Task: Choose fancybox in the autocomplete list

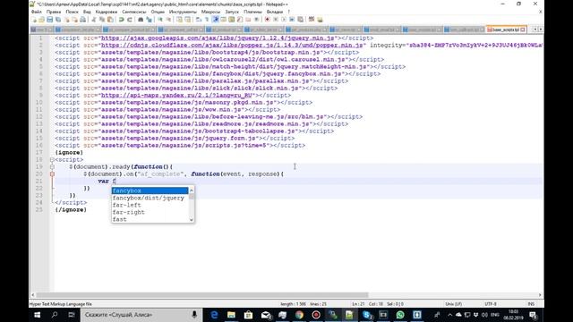Action: (150, 191)
